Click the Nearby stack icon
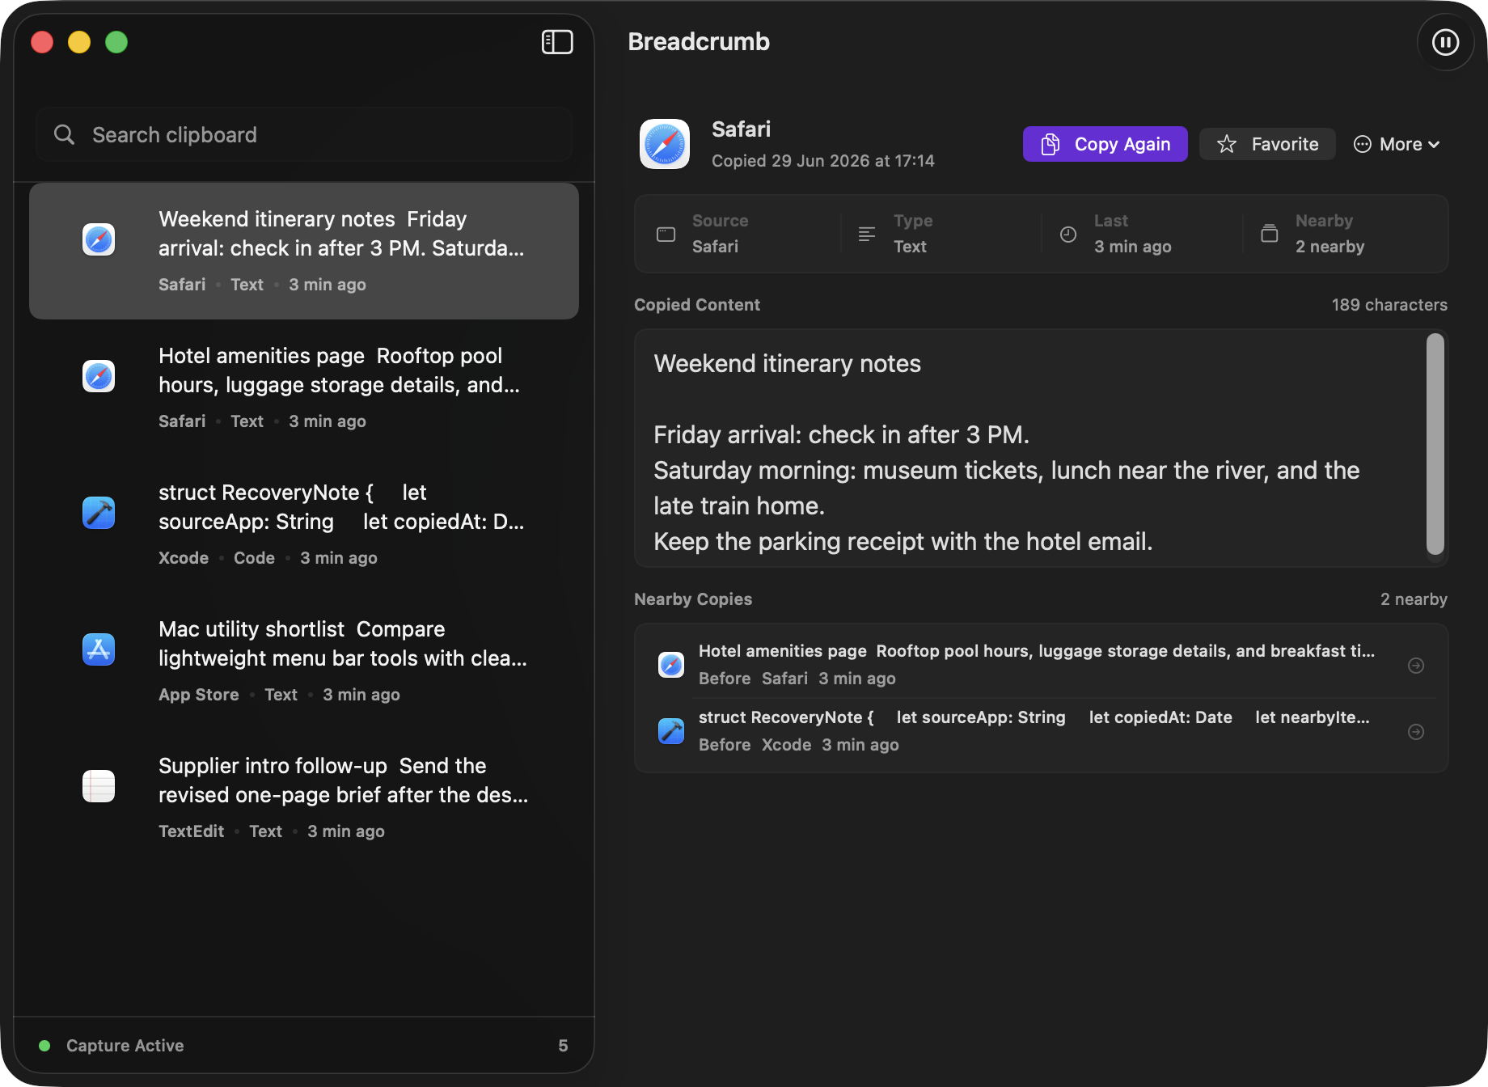 point(1270,234)
